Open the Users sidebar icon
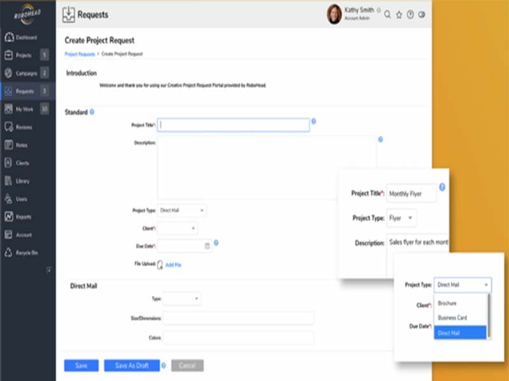Screen dimensions: 509x381 [8, 199]
